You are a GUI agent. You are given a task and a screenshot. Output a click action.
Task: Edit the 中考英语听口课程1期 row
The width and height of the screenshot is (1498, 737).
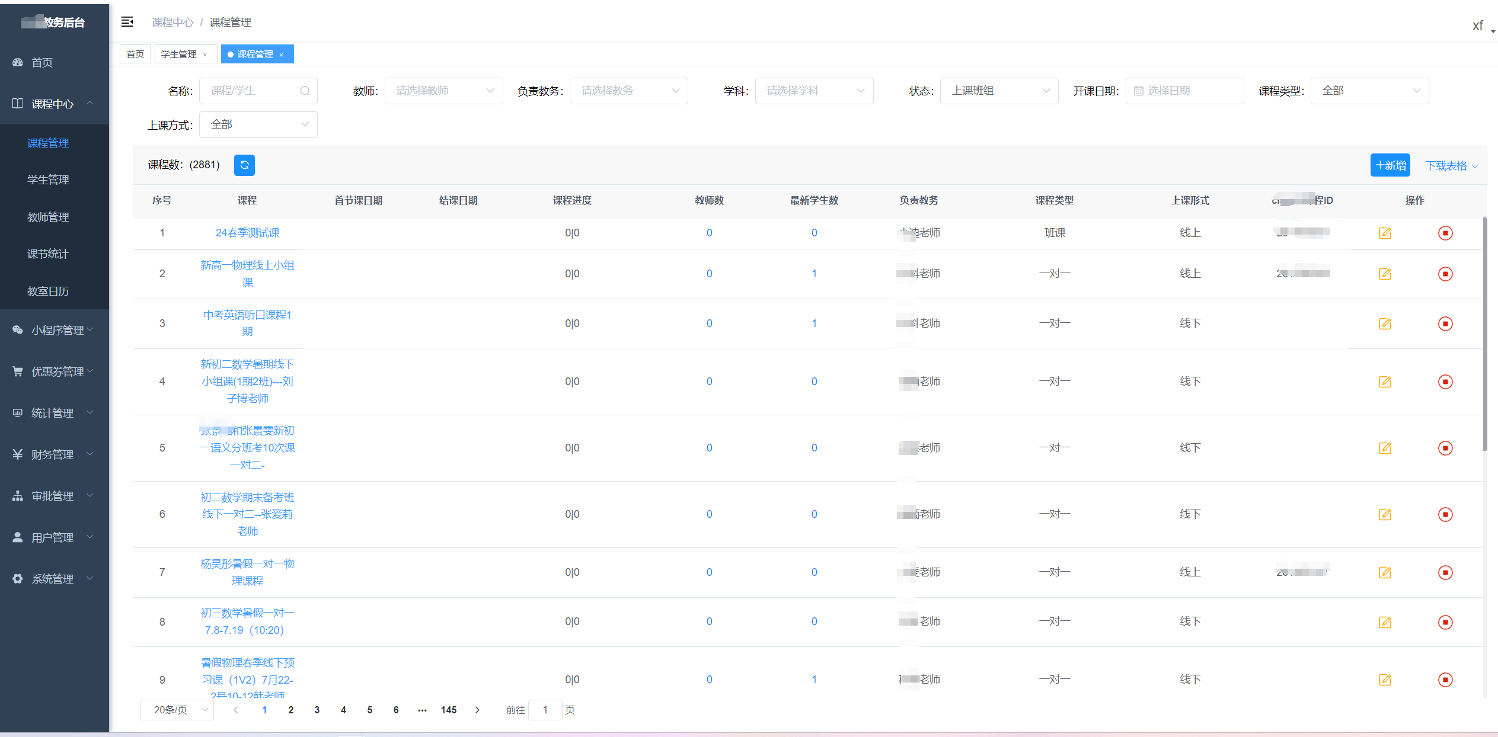tap(1385, 323)
